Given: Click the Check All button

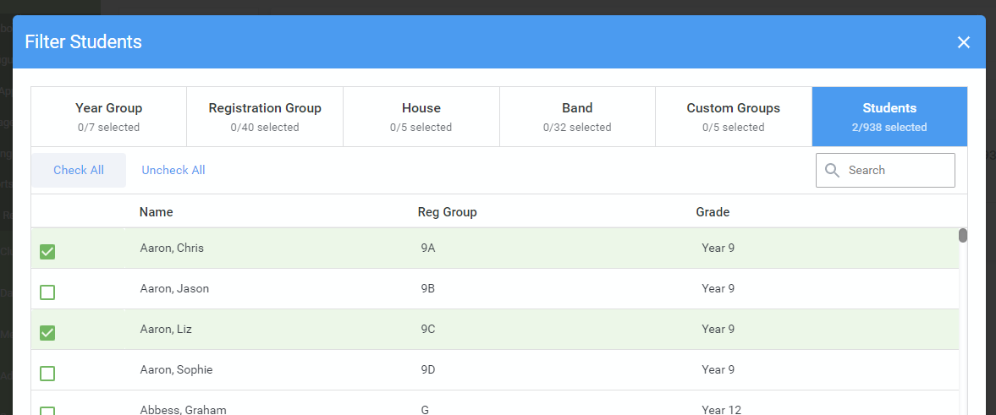Looking at the screenshot, I should (79, 170).
